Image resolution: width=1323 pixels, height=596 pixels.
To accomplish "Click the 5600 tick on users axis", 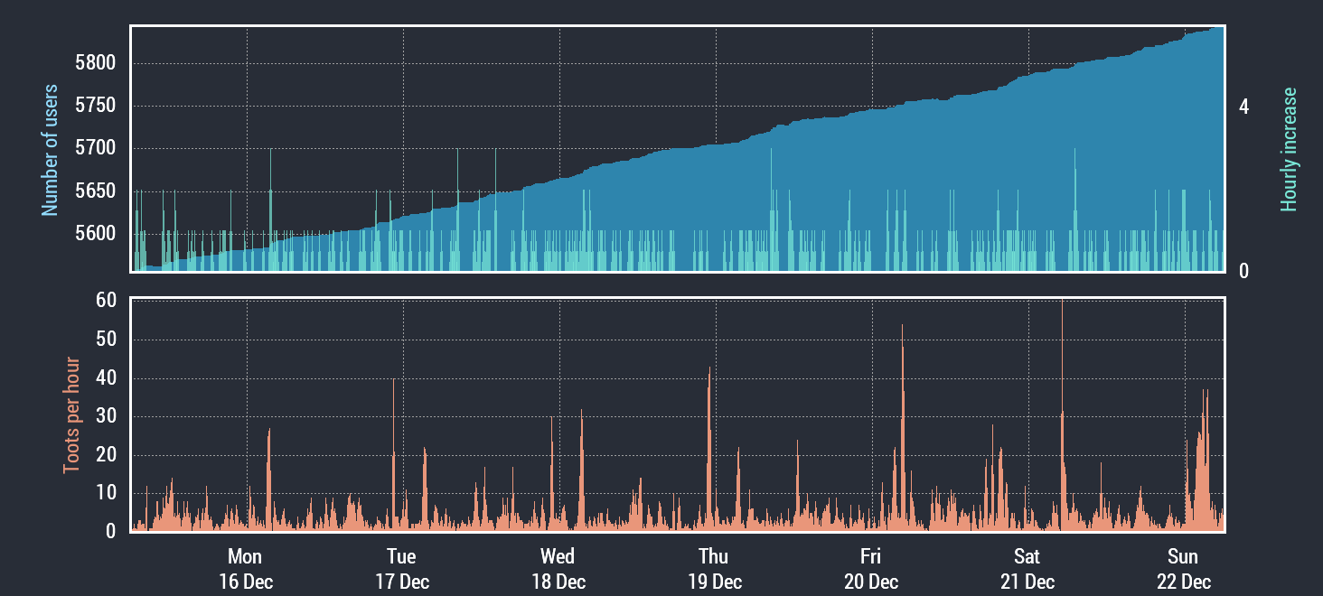I will [96, 234].
